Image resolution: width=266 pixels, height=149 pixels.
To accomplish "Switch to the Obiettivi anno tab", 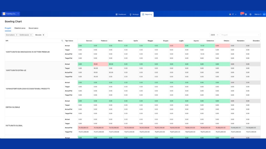I will coord(20,28).
